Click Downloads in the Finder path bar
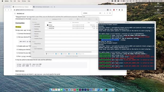Screen dimensions: 164x92 (72, 54)
